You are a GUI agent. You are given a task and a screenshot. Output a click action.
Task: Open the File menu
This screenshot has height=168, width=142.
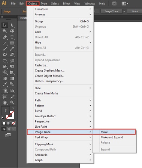coord(13,4)
